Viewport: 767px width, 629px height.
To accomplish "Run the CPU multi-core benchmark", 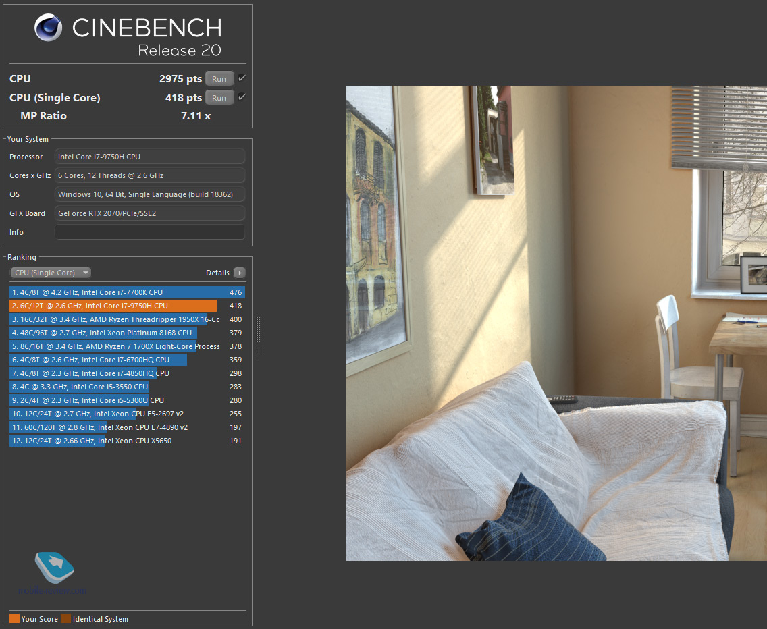I will coord(219,79).
